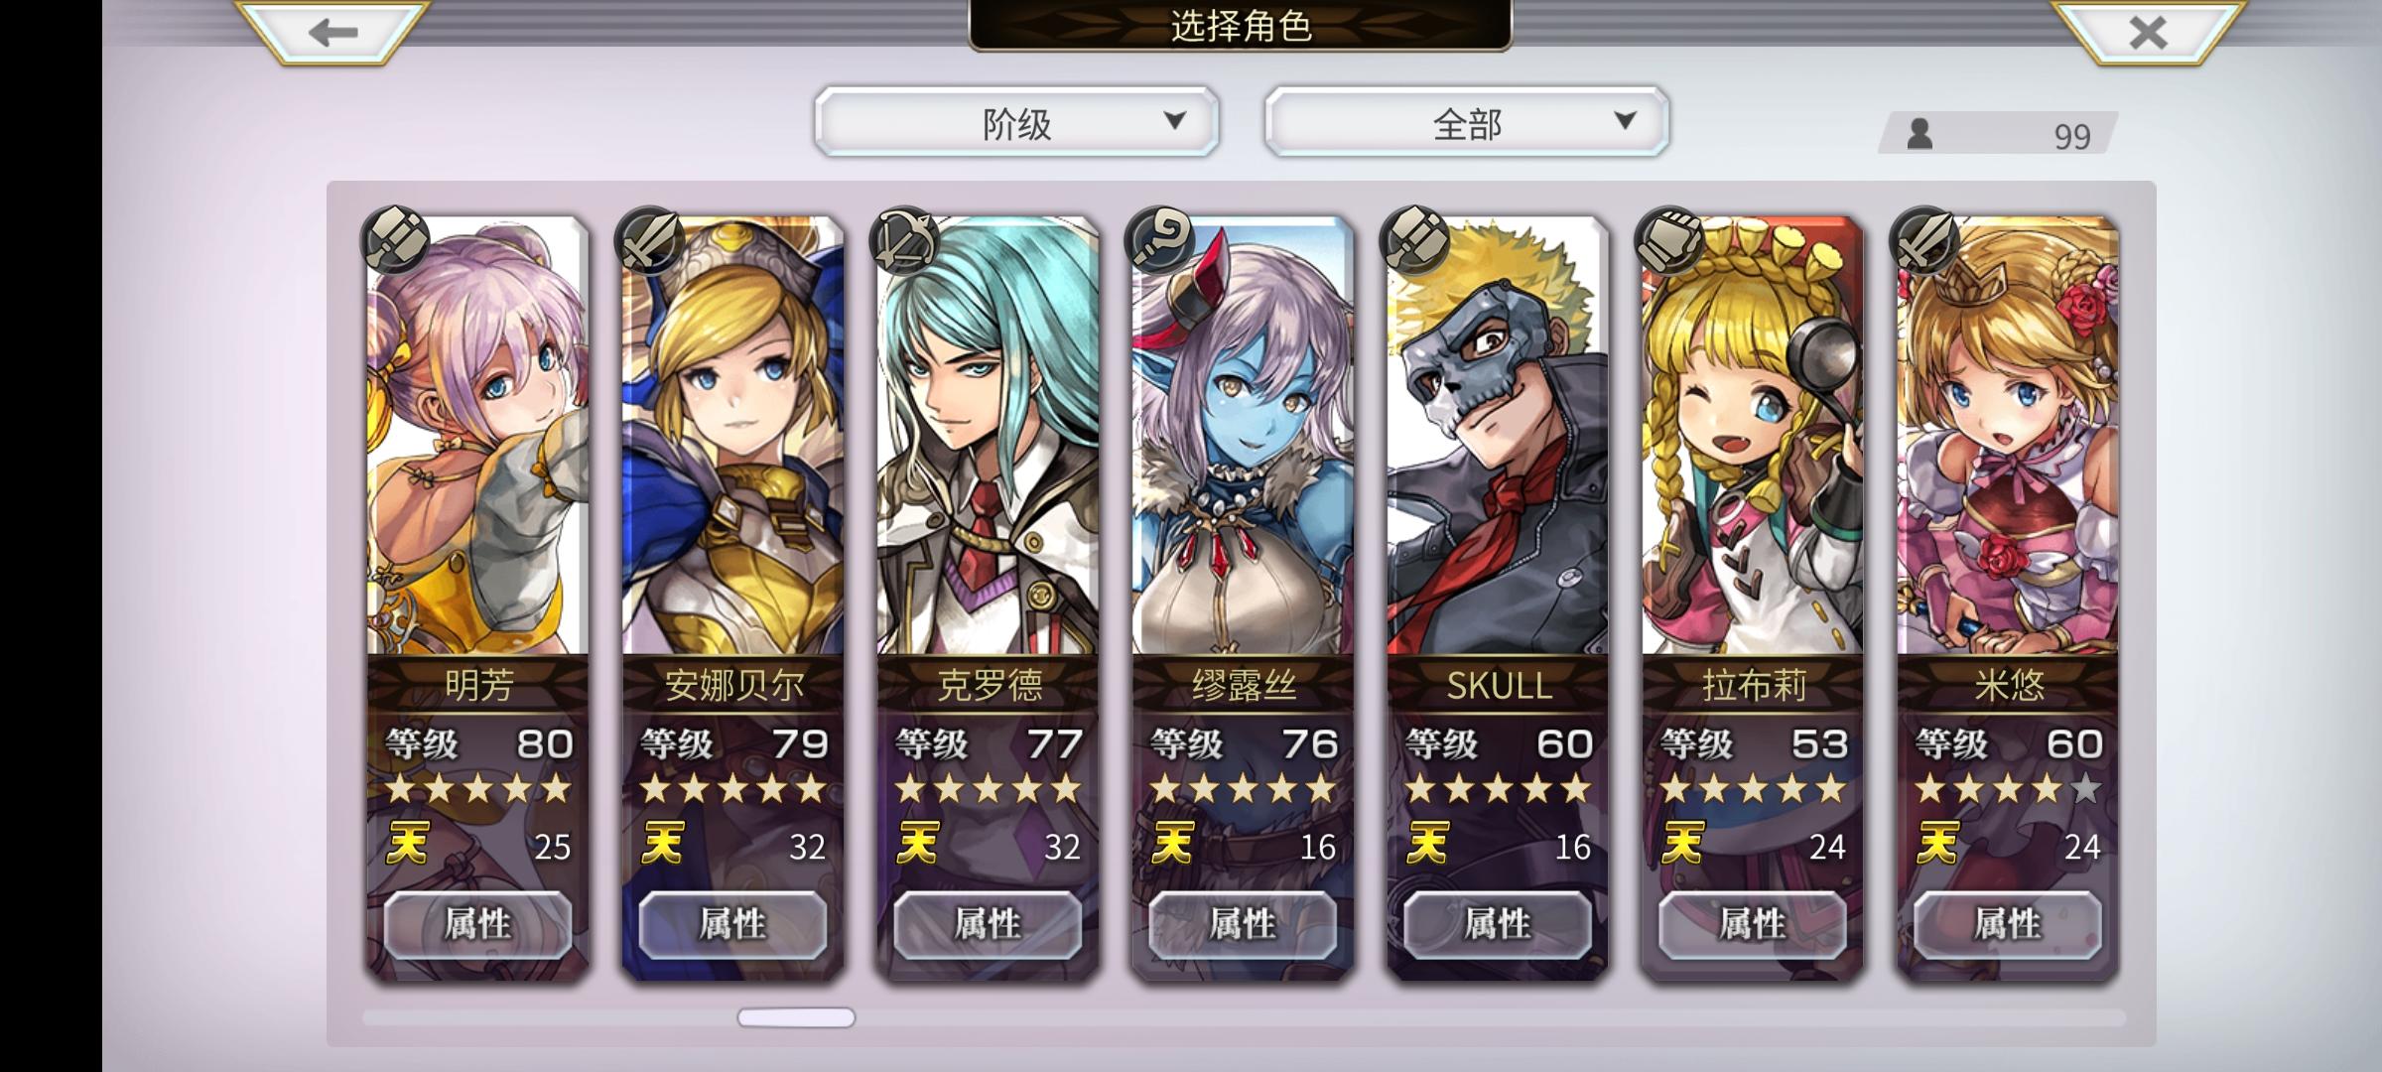This screenshot has width=2382, height=1072.
Task: Click the weapon class icon on 明芳's card
Action: pyautogui.click(x=396, y=239)
